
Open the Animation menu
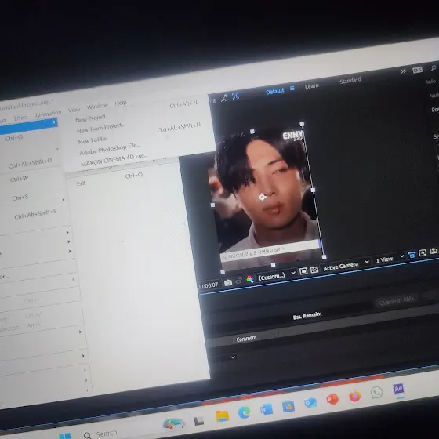(48, 114)
